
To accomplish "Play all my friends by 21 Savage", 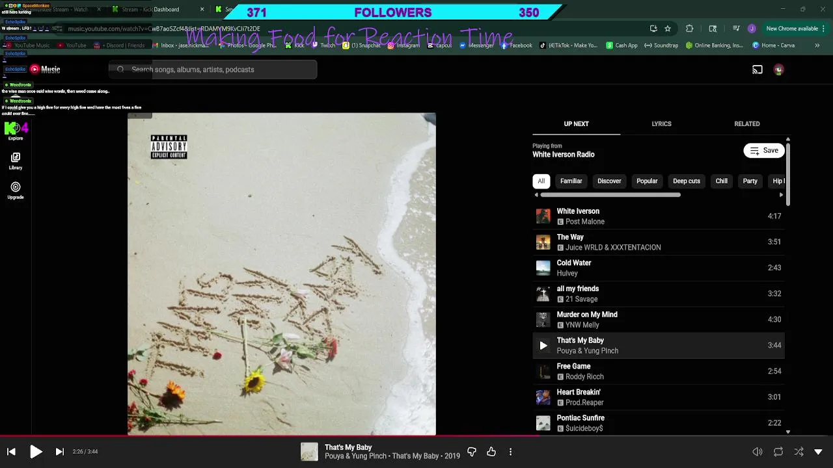I will pos(659,294).
